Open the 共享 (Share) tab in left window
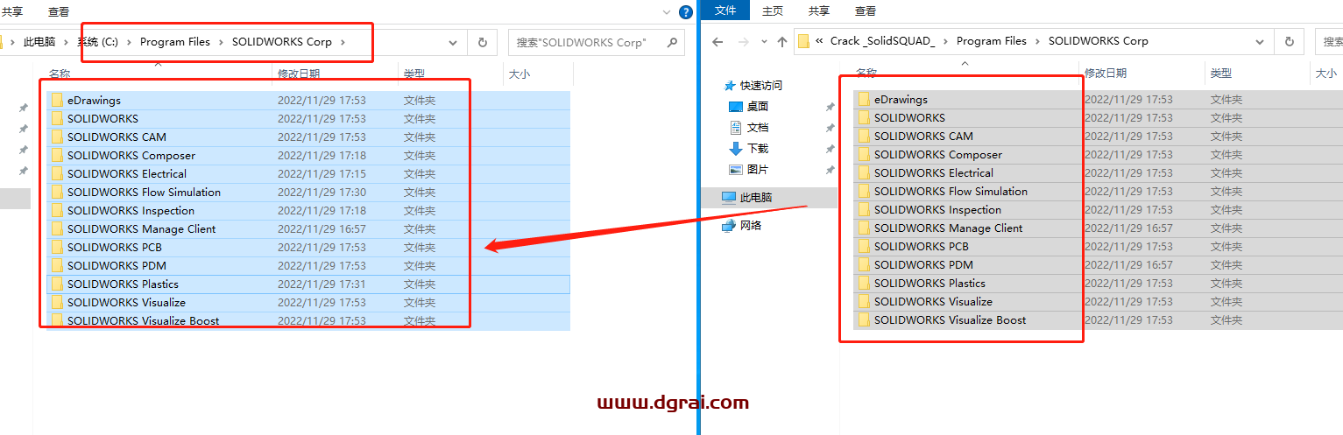 pos(12,11)
